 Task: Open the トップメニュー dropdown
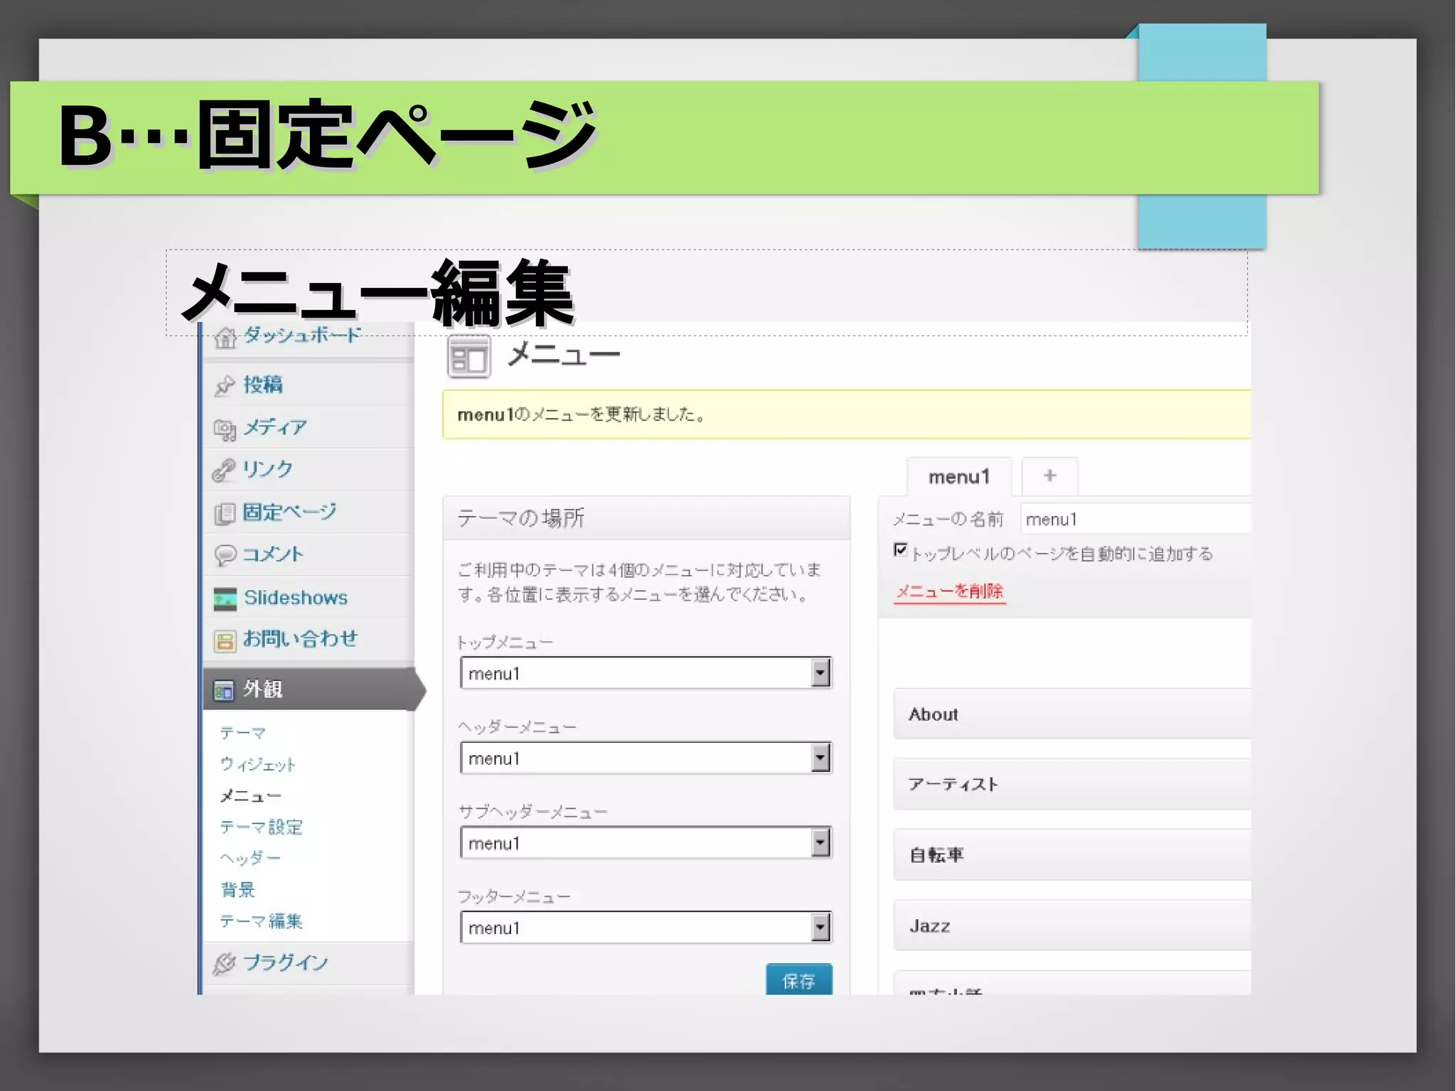646,673
